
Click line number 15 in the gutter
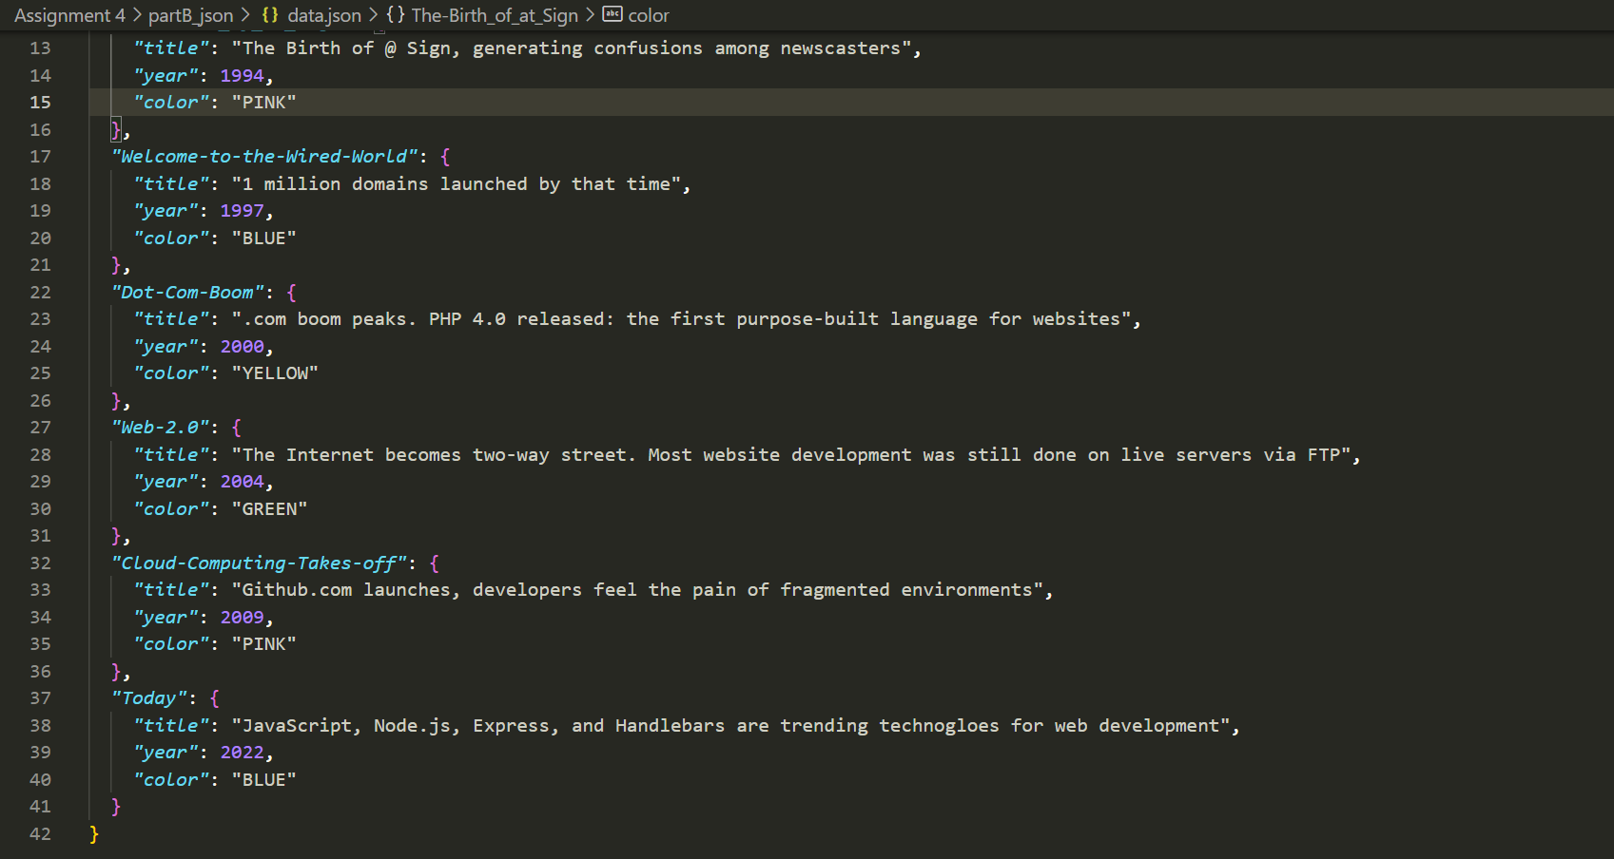[40, 102]
